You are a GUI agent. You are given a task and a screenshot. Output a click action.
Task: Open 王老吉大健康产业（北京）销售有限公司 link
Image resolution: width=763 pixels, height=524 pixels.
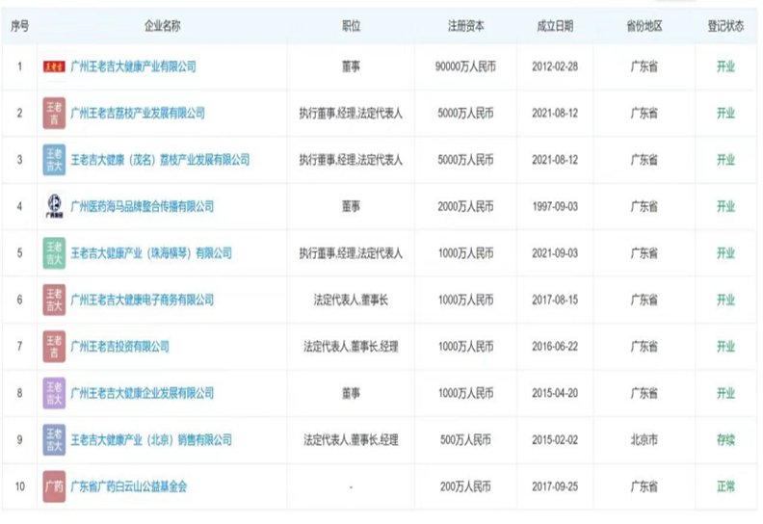[x=151, y=440]
